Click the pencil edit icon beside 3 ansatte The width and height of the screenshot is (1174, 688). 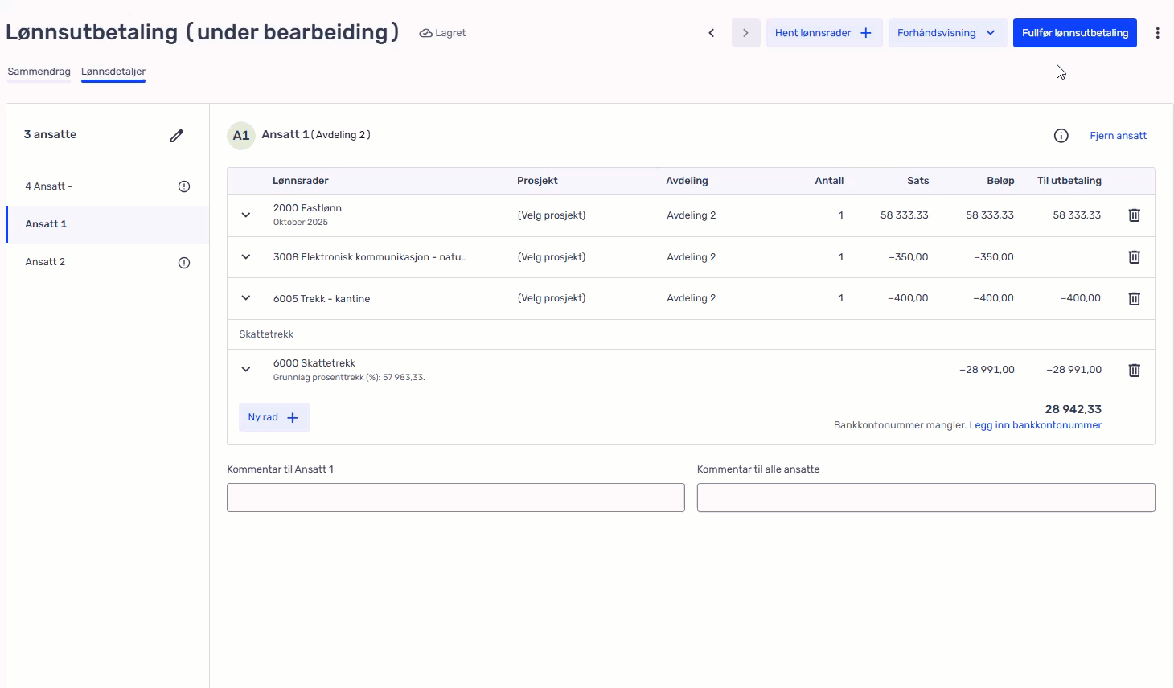[177, 136]
